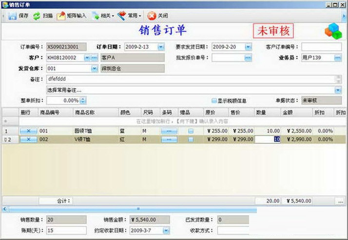Click the color (颜色) column header
Screen dimensions: 348x240
click(x=130, y=113)
